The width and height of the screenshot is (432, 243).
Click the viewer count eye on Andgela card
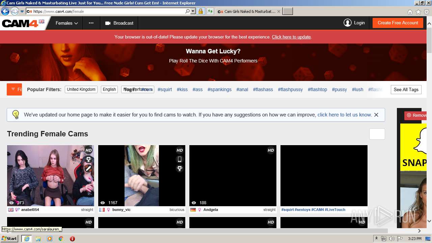[x=194, y=203]
